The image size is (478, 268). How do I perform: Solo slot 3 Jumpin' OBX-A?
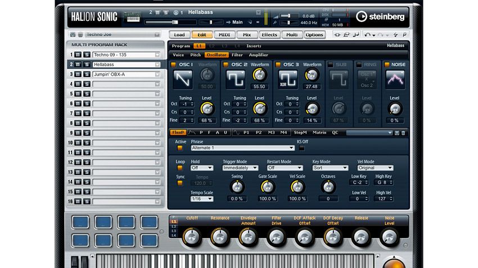(x=87, y=74)
